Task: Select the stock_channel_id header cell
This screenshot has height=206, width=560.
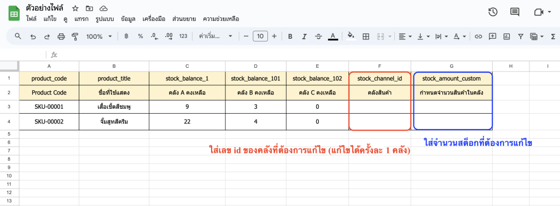Action: coord(380,78)
